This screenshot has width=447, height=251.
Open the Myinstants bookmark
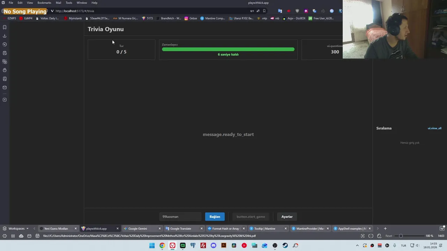[x=73, y=18]
